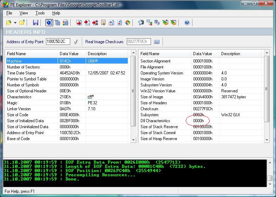
Task: Click the right table Description column header
Action: 240,53
